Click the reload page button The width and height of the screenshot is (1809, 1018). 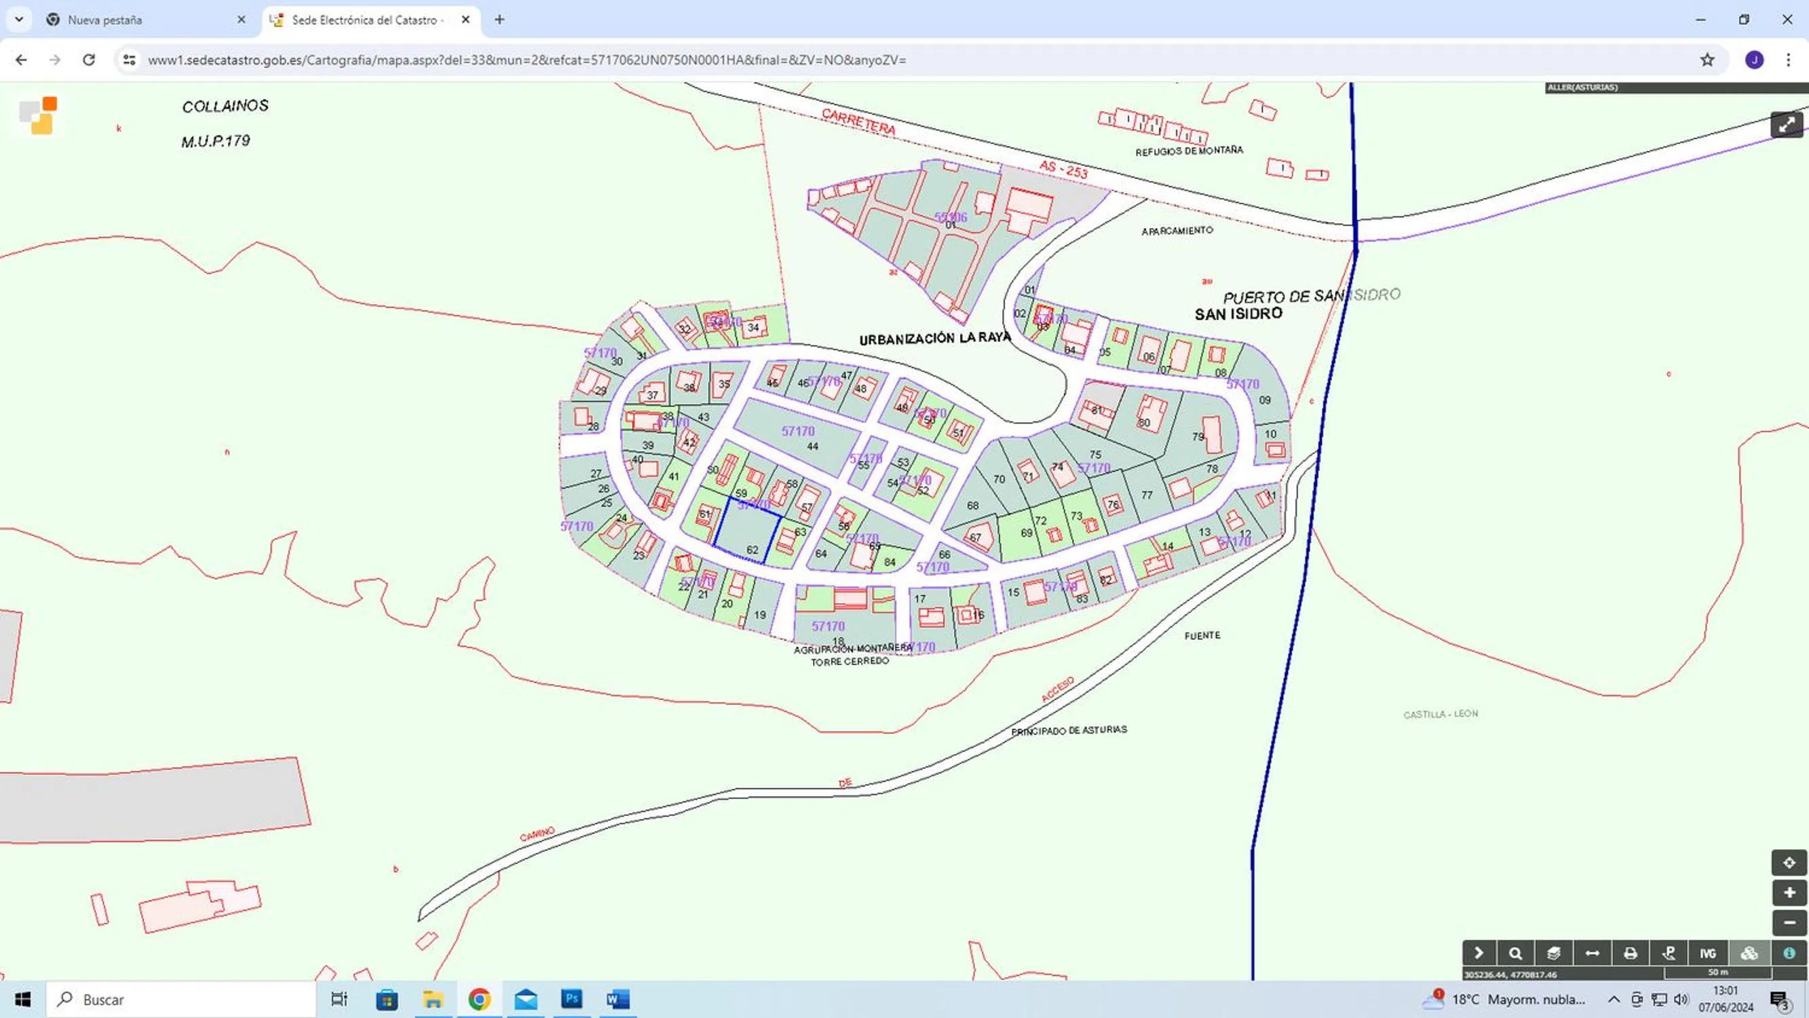click(x=88, y=60)
